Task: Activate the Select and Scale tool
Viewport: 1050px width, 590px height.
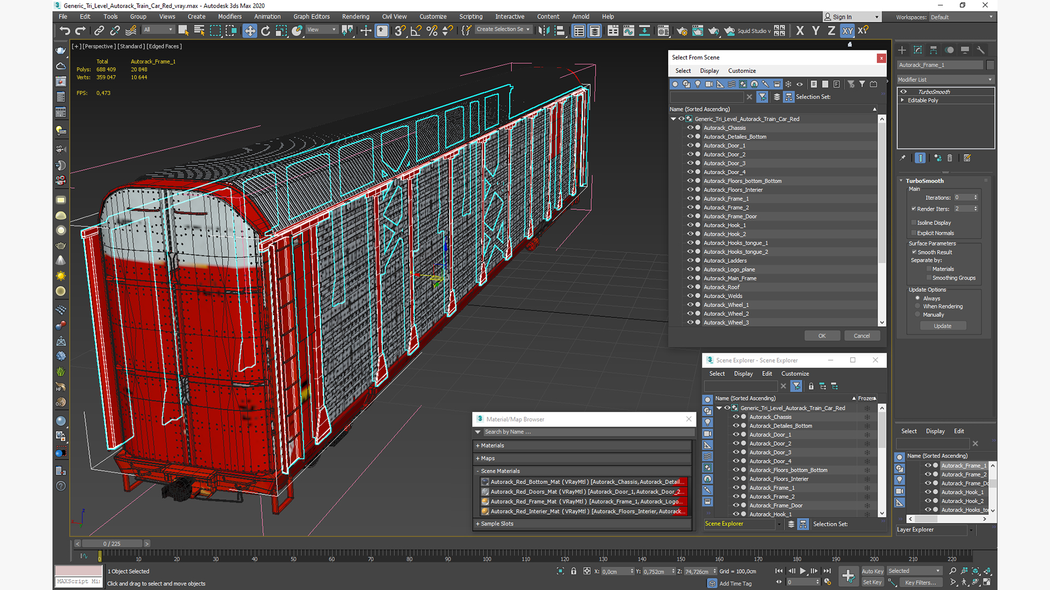Action: pos(281,31)
